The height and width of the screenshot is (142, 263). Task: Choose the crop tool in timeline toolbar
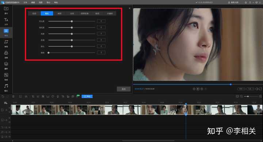click(33, 96)
